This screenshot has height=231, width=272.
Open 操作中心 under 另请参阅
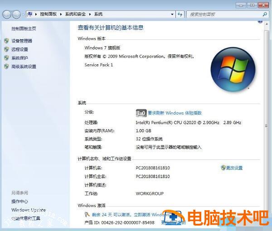tap(19, 201)
